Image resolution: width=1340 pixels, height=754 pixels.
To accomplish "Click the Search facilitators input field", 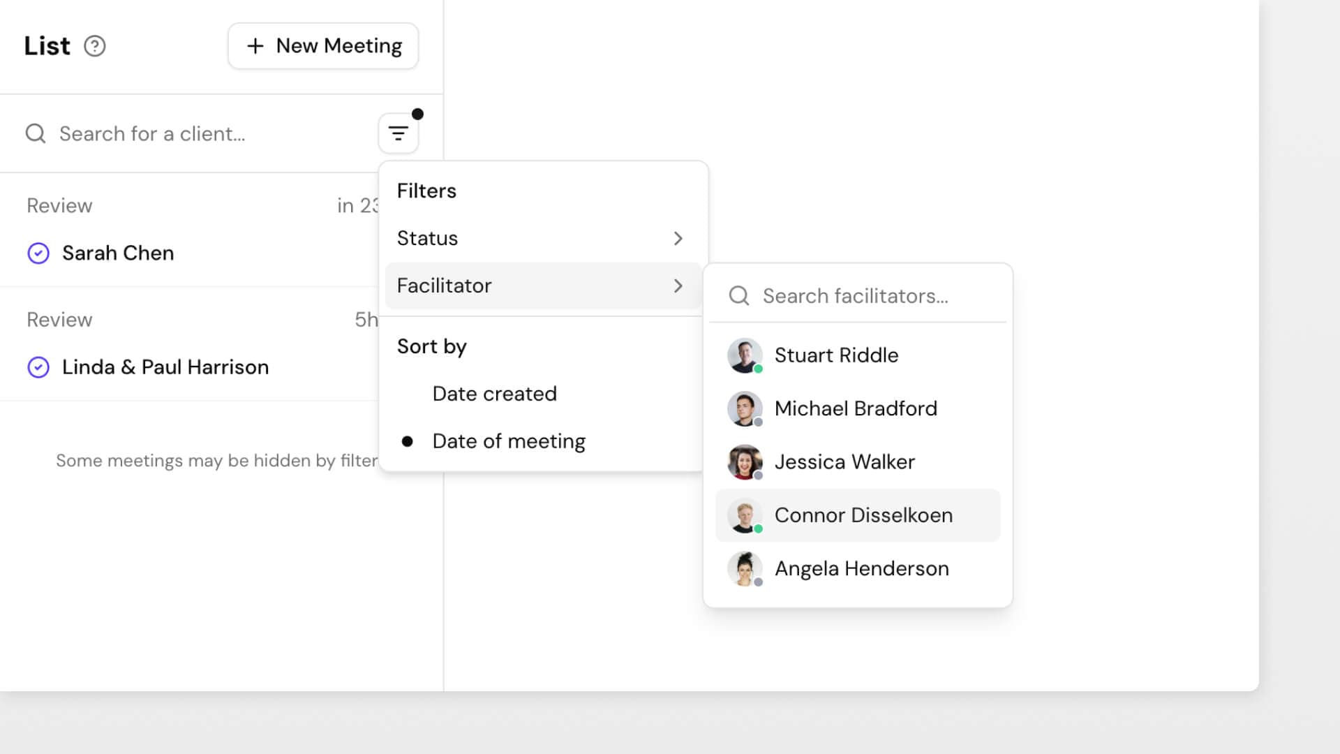I will tap(855, 296).
